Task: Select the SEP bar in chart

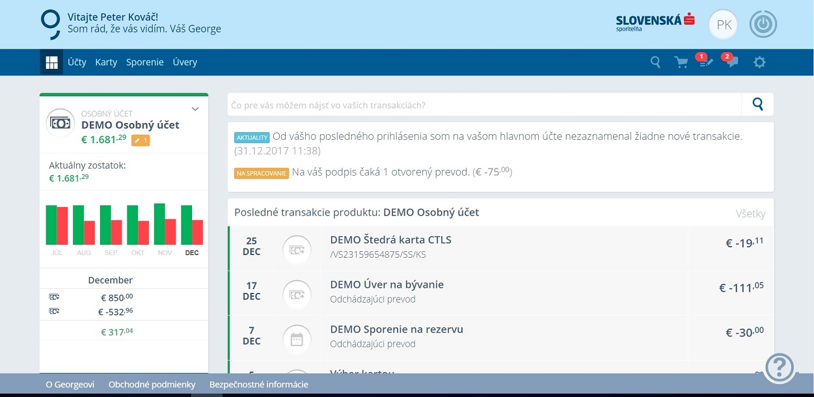Action: pyautogui.click(x=111, y=225)
